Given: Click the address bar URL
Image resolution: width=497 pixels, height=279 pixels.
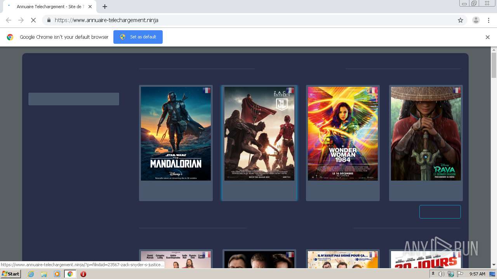Looking at the screenshot, I should pos(106,20).
